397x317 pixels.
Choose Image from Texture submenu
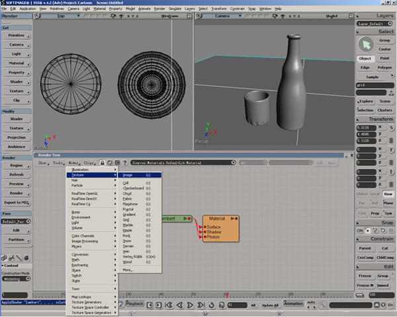click(x=140, y=175)
